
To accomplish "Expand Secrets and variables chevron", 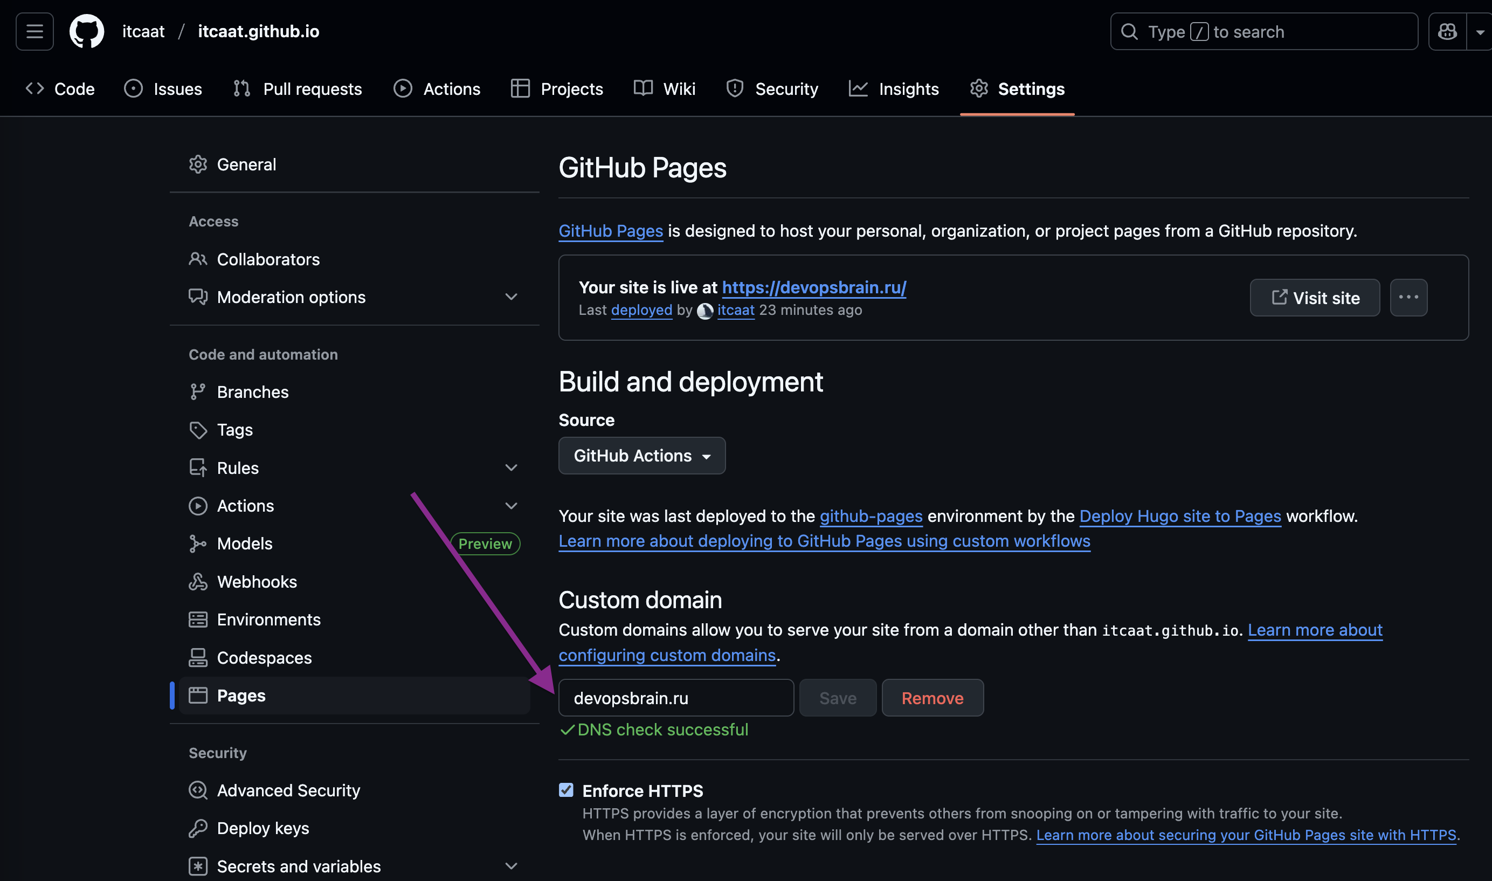I will pyautogui.click(x=511, y=866).
